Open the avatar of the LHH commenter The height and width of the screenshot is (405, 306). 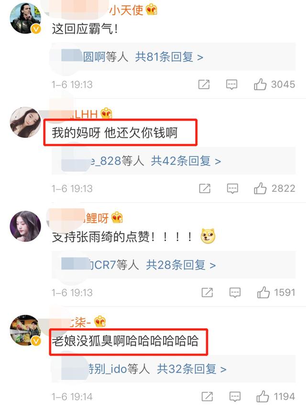coord(25,122)
